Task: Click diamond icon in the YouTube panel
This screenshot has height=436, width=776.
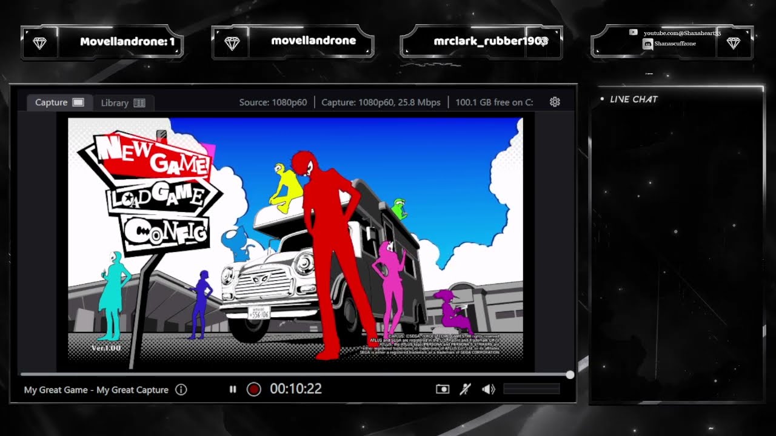Action: click(734, 43)
